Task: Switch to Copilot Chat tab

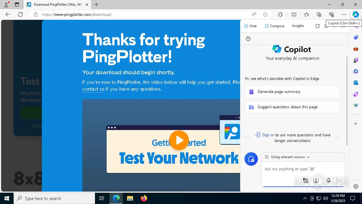Action: (x=250, y=26)
